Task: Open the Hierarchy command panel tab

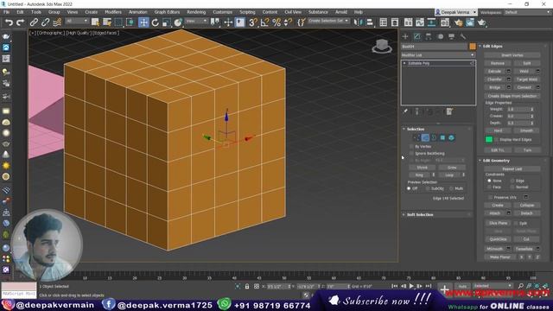Action: (x=429, y=36)
